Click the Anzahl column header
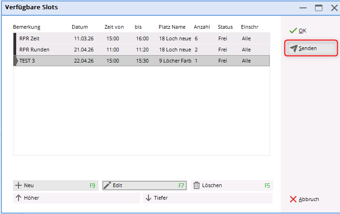This screenshot has width=340, height=214. coord(202,27)
